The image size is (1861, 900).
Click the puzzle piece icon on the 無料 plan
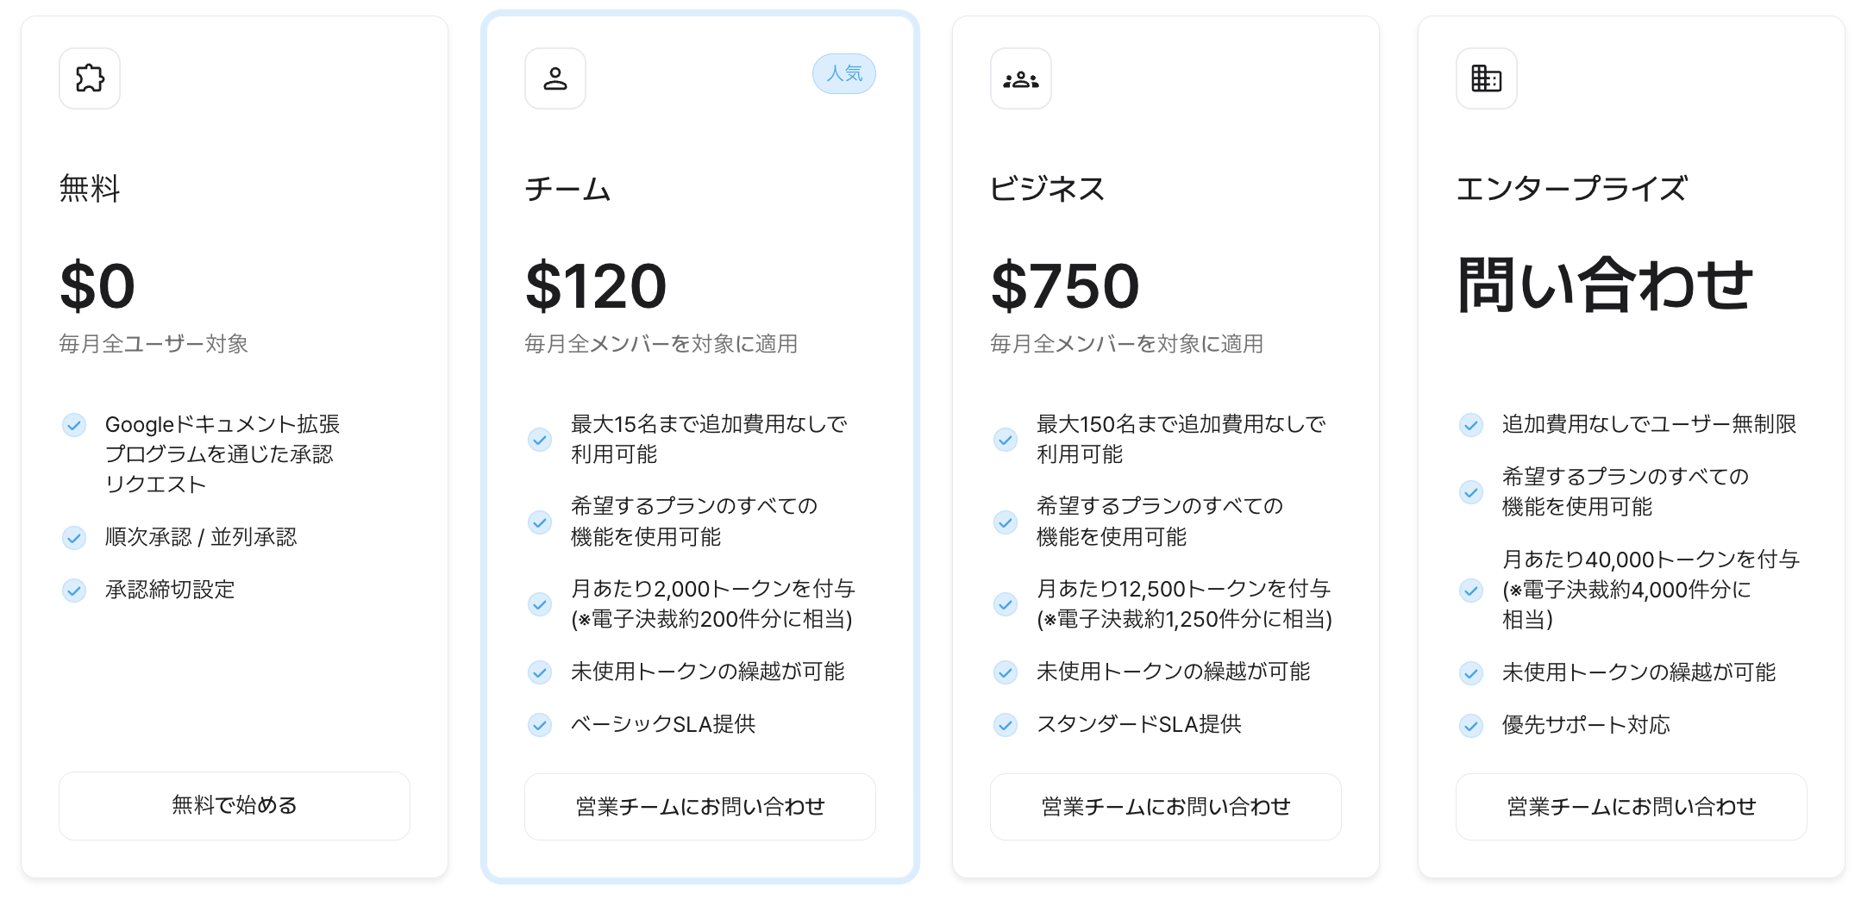90,78
